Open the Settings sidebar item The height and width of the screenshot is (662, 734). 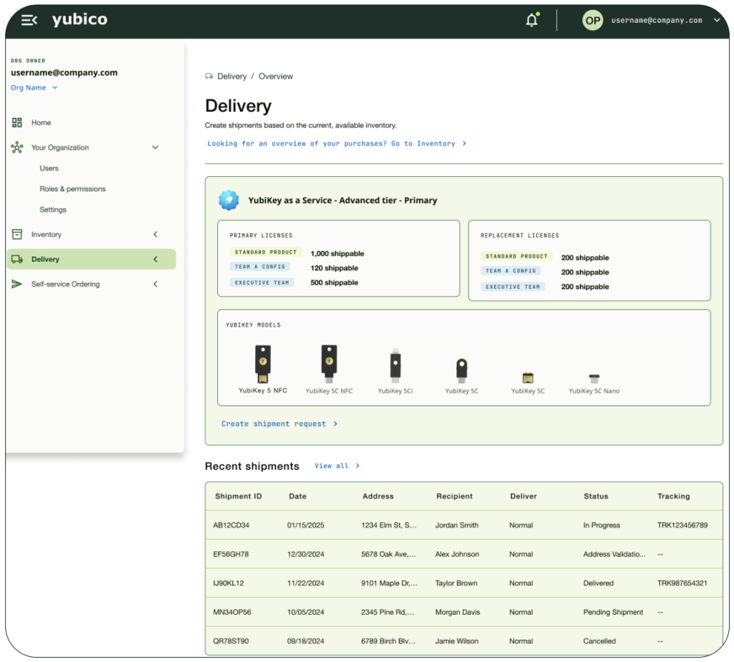point(53,210)
